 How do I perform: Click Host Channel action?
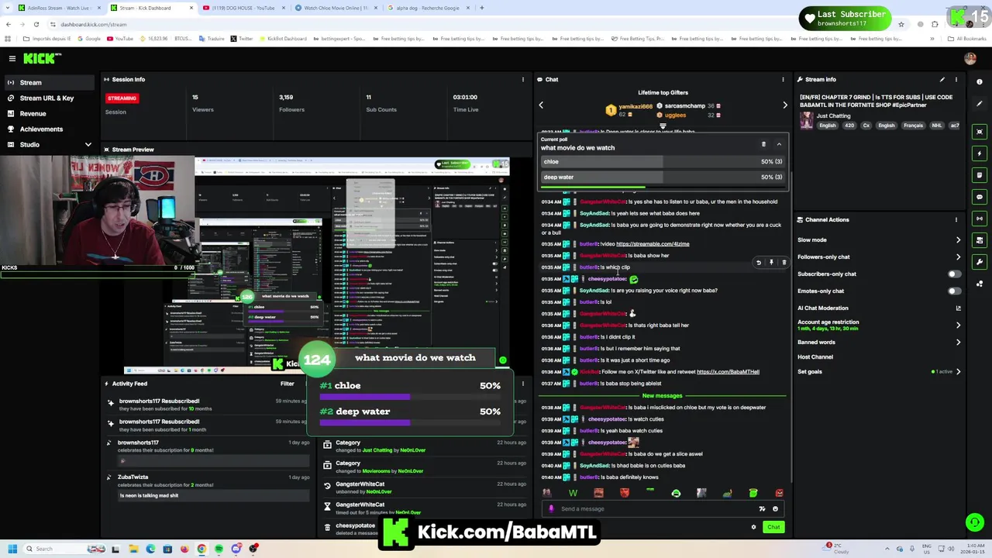pos(815,357)
